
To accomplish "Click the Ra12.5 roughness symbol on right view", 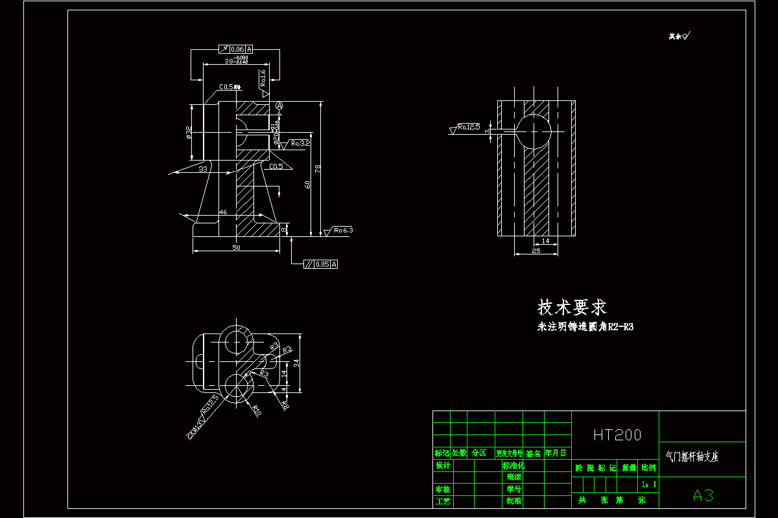I will point(470,127).
